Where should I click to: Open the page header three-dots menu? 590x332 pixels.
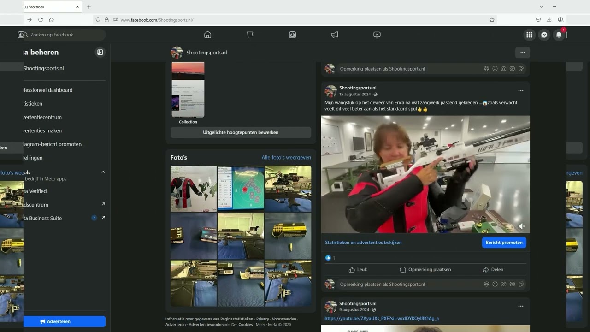point(522,53)
